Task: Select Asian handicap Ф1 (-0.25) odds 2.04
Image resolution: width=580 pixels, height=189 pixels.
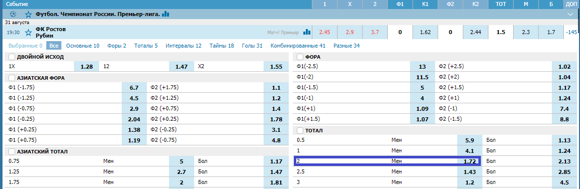Action: click(134, 119)
